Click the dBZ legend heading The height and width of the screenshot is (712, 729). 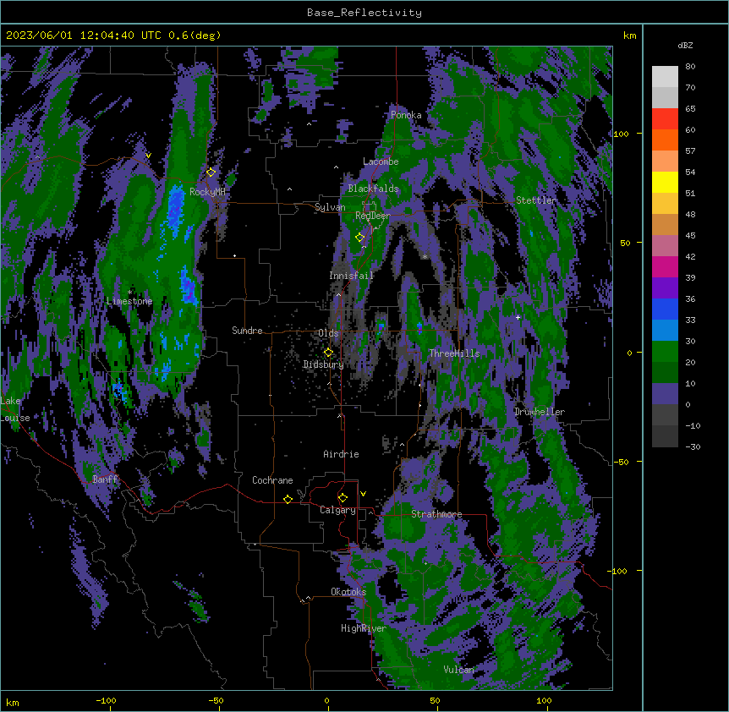click(x=685, y=46)
